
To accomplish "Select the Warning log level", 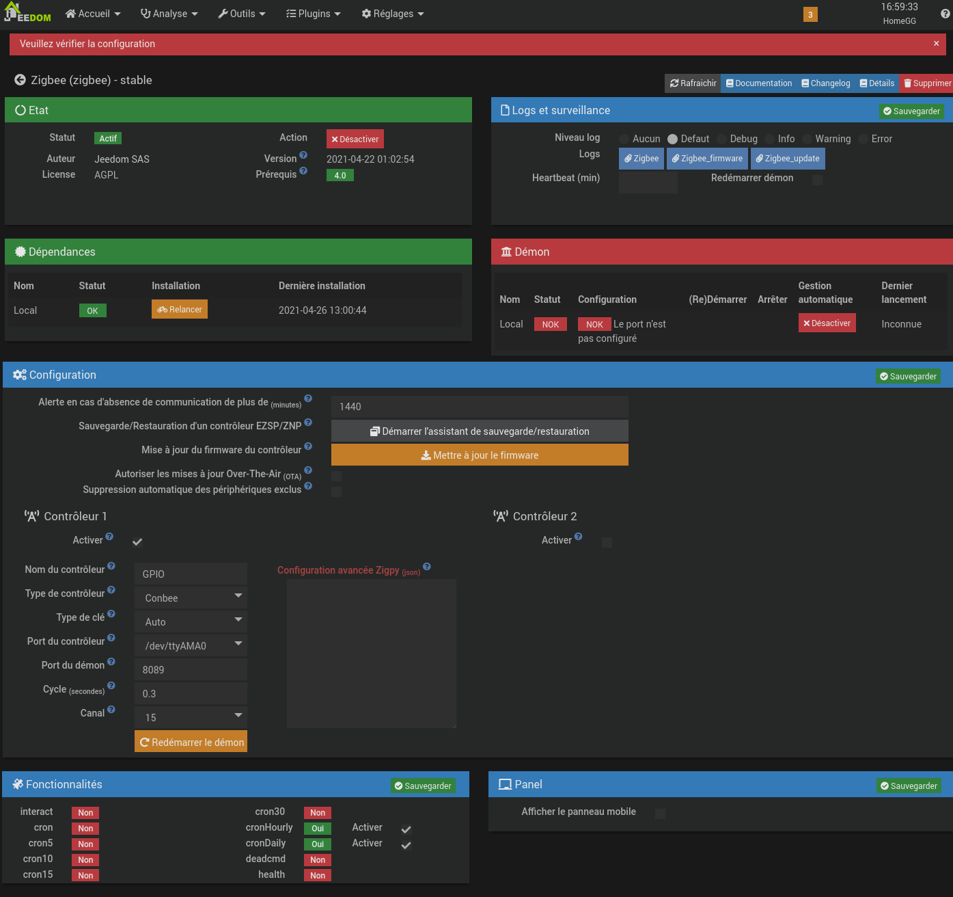I will tap(807, 139).
